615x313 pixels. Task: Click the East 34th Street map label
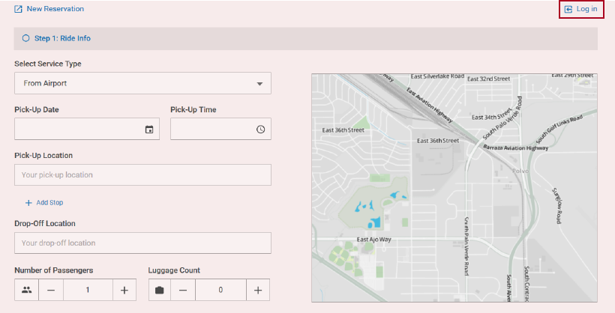pyautogui.click(x=492, y=115)
